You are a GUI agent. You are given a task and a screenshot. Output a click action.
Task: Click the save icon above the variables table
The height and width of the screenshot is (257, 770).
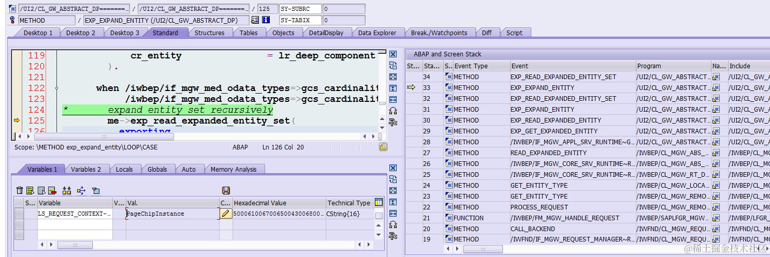(x=226, y=190)
